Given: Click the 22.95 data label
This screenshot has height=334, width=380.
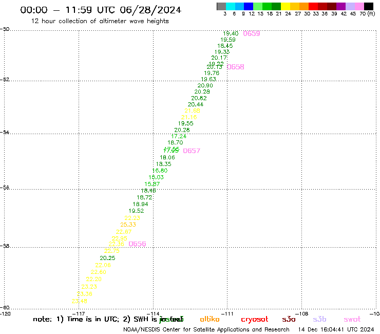Looking at the screenshot, I should 120,238.
